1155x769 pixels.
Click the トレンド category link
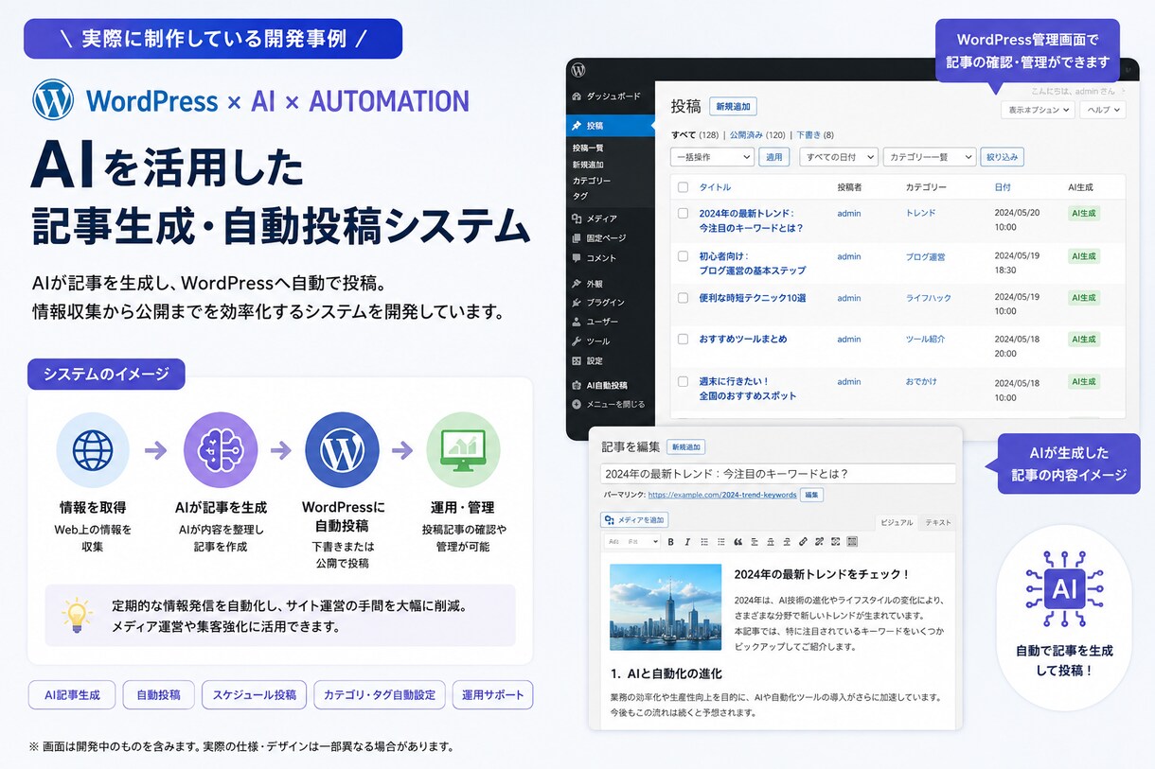pyautogui.click(x=920, y=214)
